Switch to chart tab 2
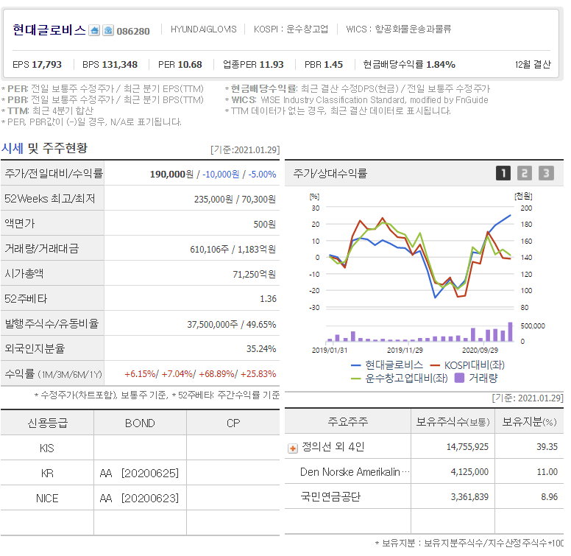The height and width of the screenshot is (556, 571). pos(525,173)
